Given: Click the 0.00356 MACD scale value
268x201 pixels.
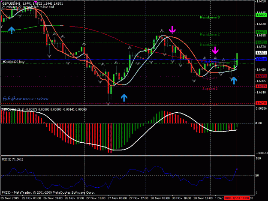Looking at the screenshot, I should [261, 108].
